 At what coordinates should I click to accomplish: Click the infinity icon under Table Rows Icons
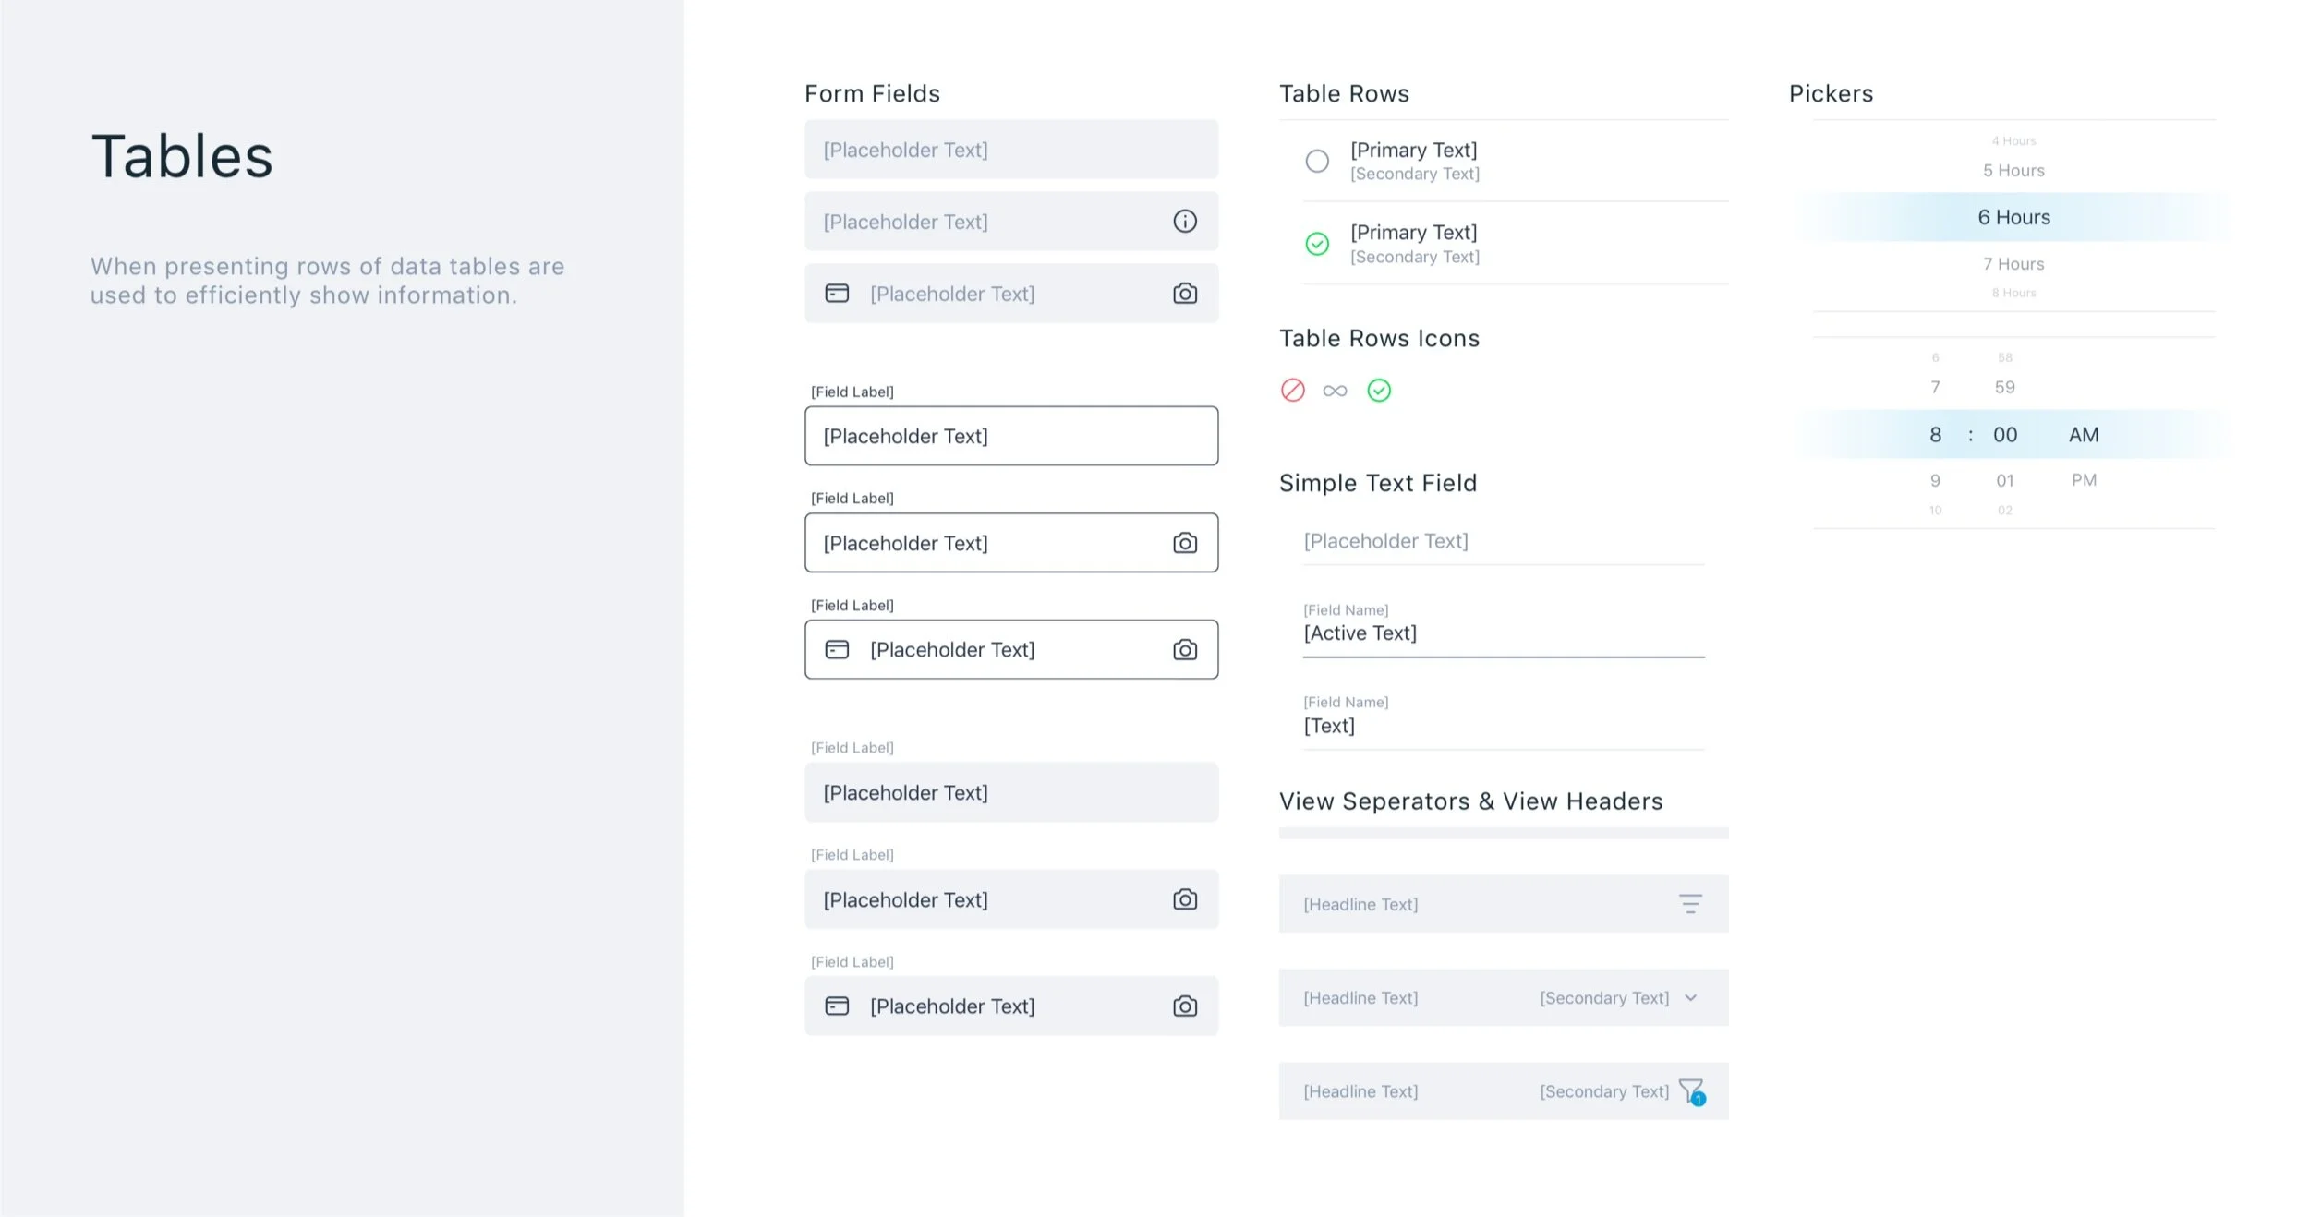click(1335, 392)
